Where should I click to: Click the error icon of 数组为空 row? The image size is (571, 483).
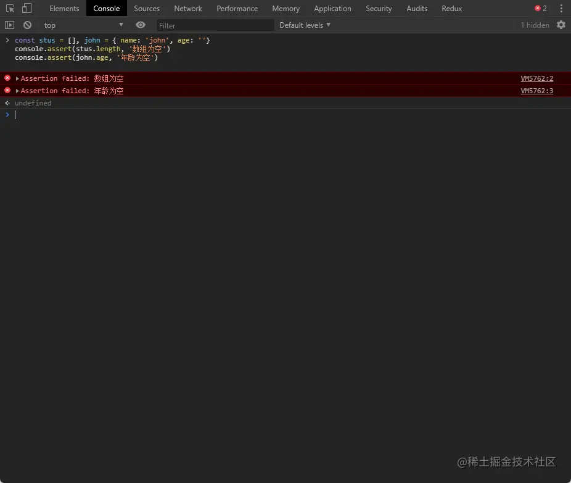coord(7,78)
